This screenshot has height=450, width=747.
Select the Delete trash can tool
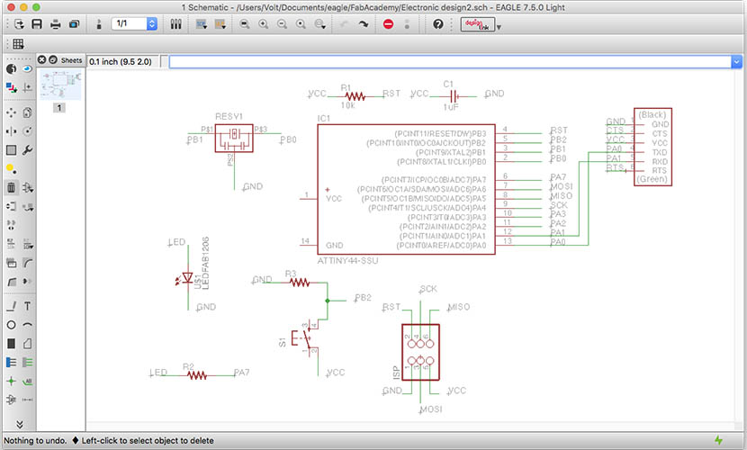(11, 187)
